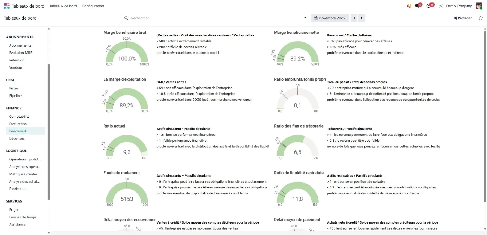Open the activities clock icon with 29 badge

click(x=429, y=6)
